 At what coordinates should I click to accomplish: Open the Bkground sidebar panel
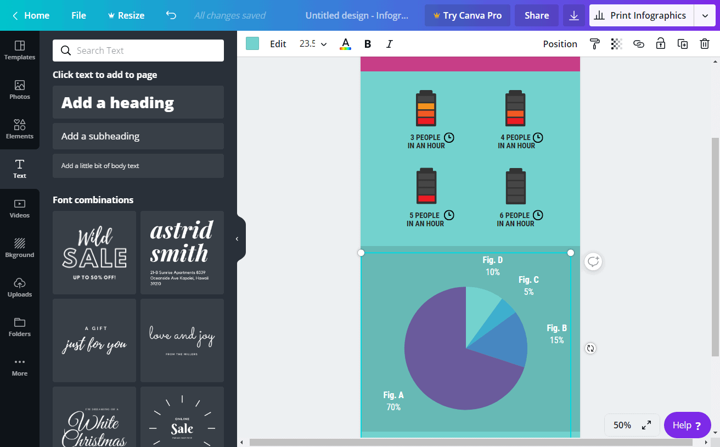click(x=20, y=248)
